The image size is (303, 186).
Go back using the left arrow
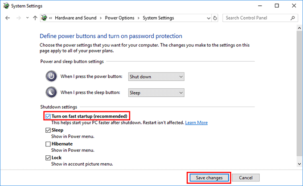8,18
